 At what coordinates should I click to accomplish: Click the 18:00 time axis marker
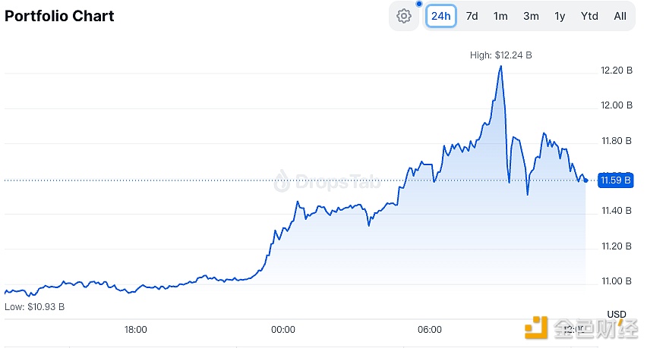(x=135, y=330)
